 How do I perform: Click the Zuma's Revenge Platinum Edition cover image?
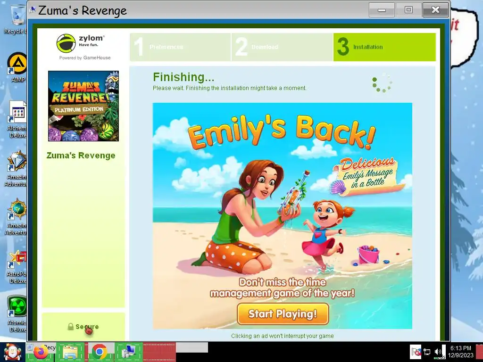tap(83, 106)
